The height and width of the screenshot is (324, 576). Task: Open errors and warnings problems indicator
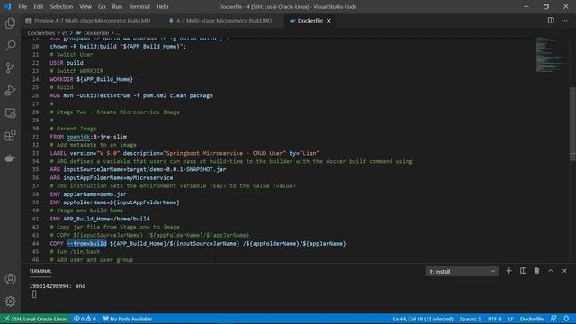[x=85, y=319]
